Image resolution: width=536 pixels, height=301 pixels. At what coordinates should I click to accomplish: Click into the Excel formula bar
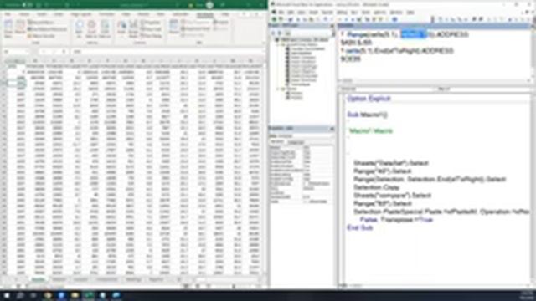point(167,52)
